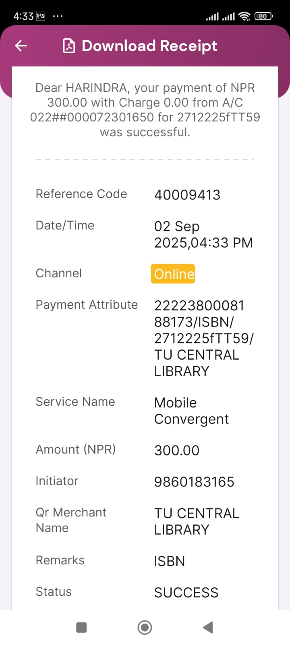This screenshot has height=645, width=290.
Task: Tap the back arrow icon
Action: [21, 46]
